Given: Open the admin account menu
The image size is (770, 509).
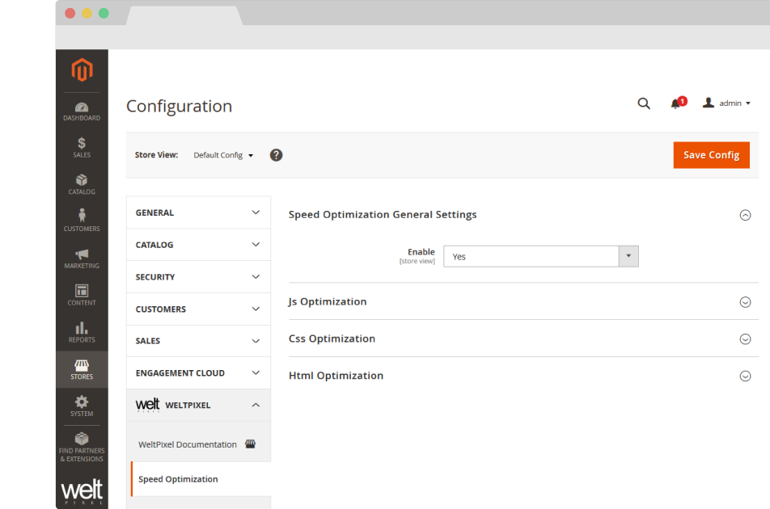Looking at the screenshot, I should [726, 103].
